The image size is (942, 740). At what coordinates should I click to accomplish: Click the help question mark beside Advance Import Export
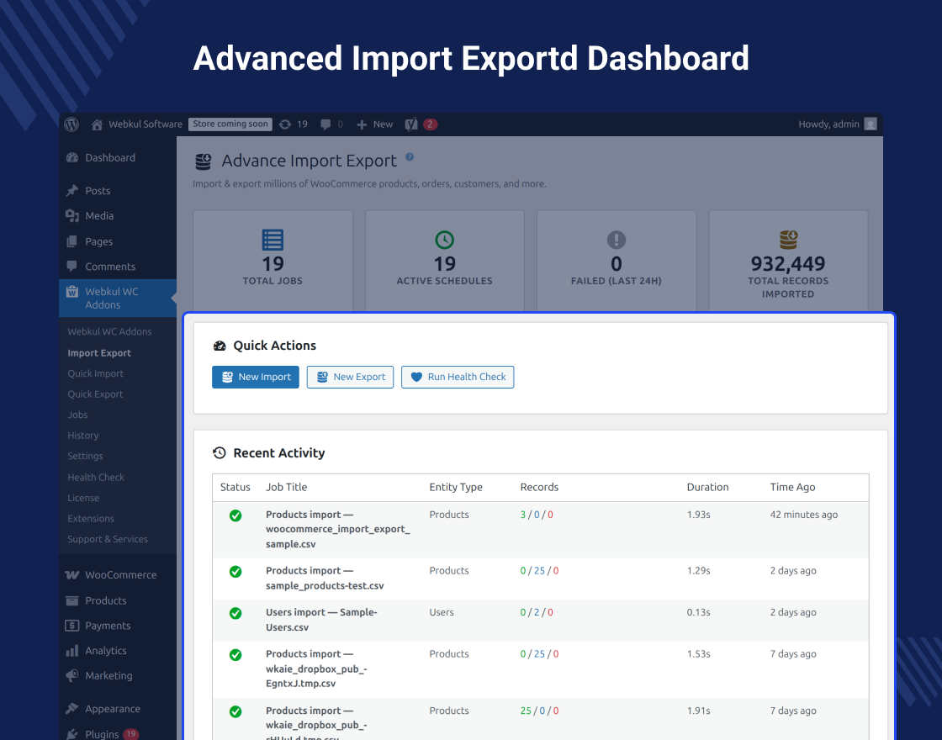[x=410, y=156]
